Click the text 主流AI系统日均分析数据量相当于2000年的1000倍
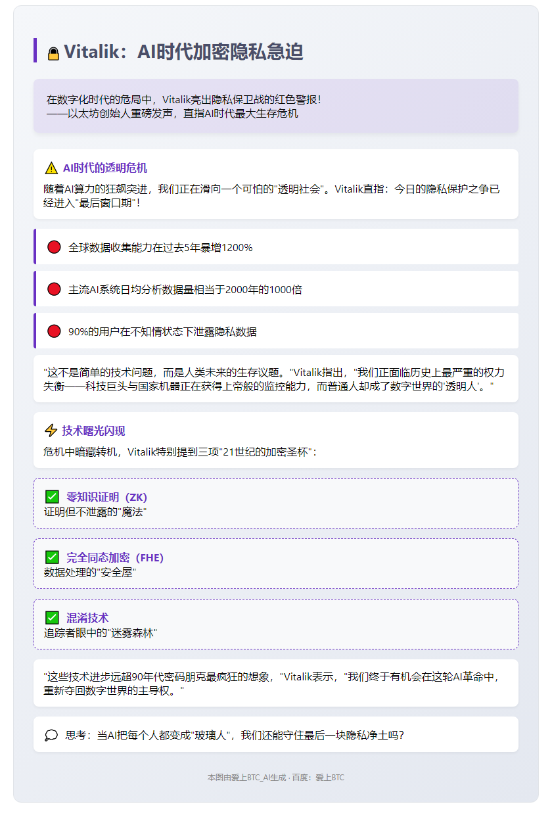This screenshot has height=823, width=552. coord(185,290)
